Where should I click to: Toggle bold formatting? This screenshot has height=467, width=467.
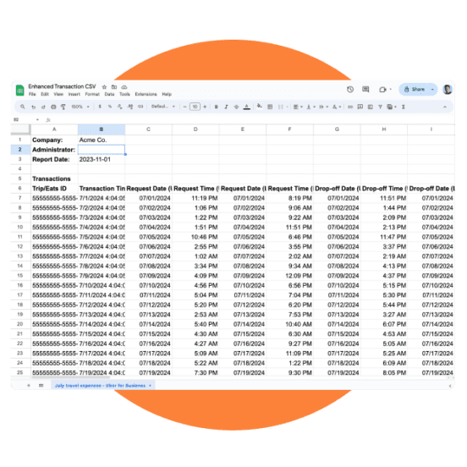tap(217, 107)
